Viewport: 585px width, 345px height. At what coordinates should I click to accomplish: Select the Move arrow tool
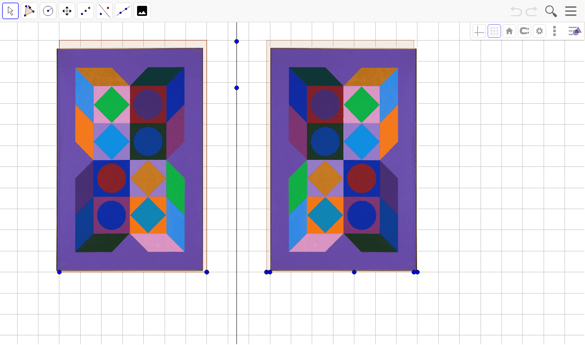[10, 11]
